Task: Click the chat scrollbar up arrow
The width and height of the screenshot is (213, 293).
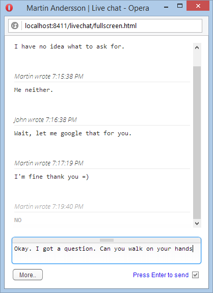Action: point(197,47)
